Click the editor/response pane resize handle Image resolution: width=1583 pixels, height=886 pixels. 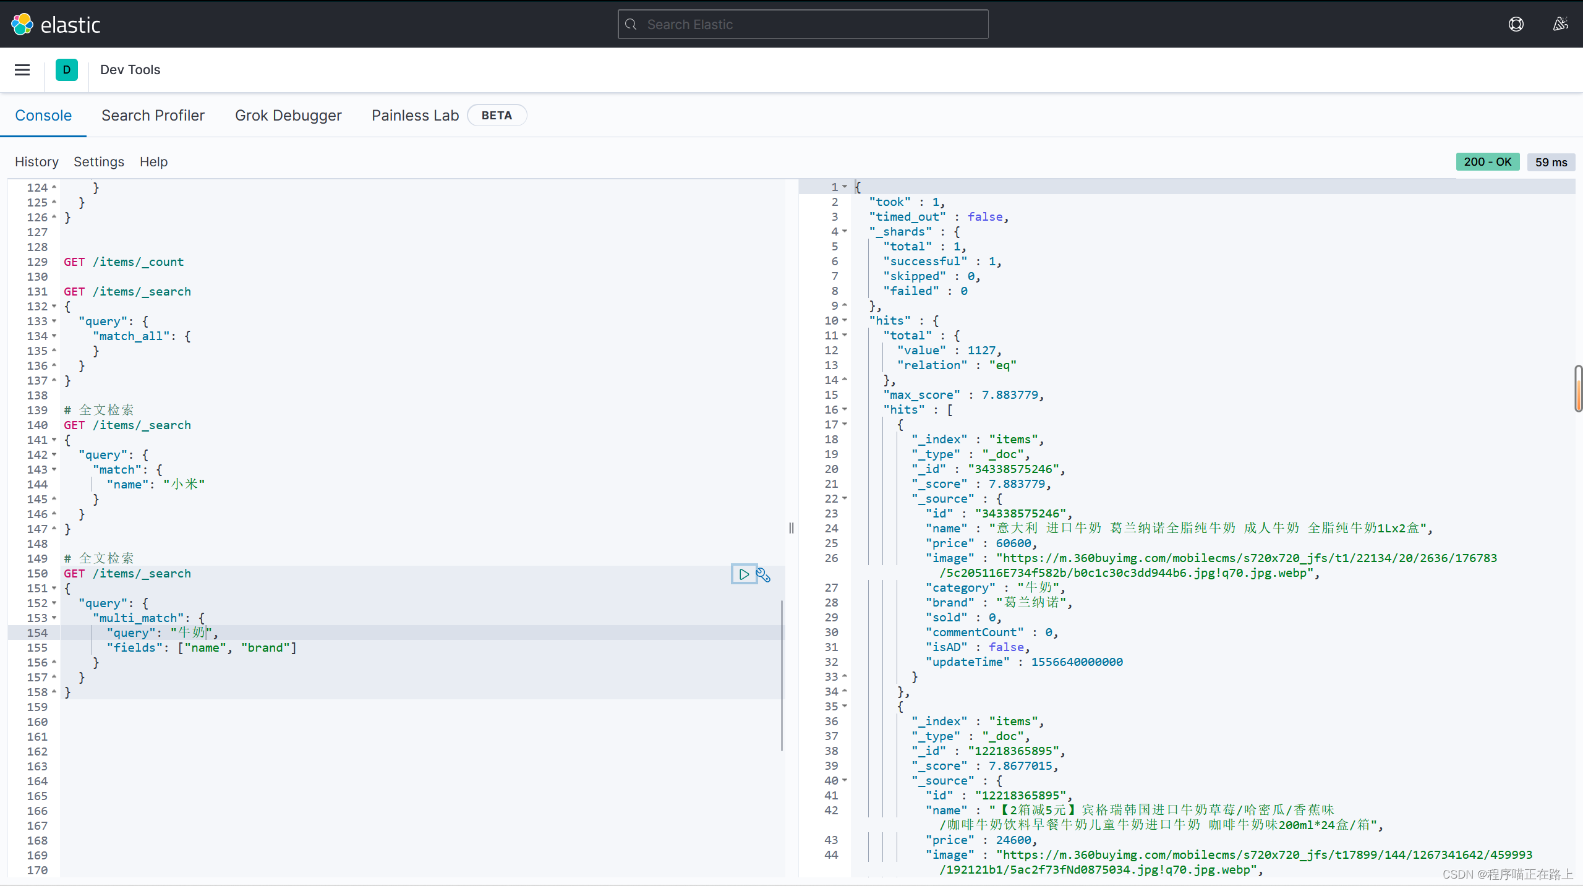tap(791, 528)
